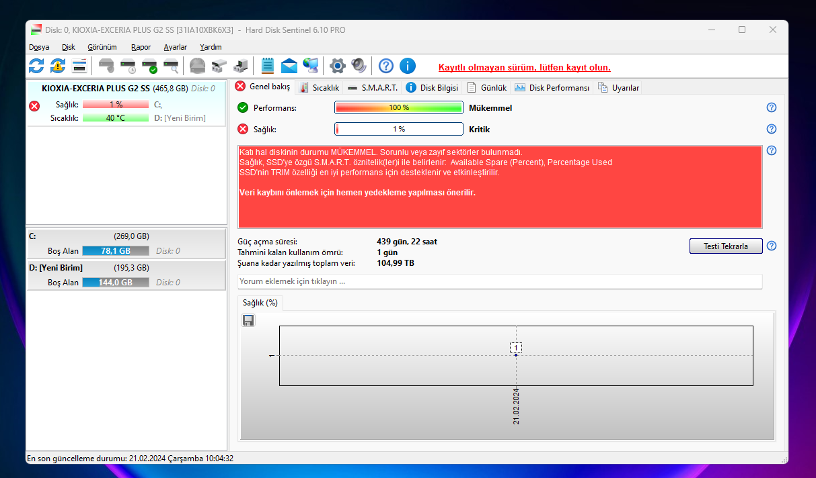Click the value '439 gün, 22 saat'

click(x=407, y=242)
